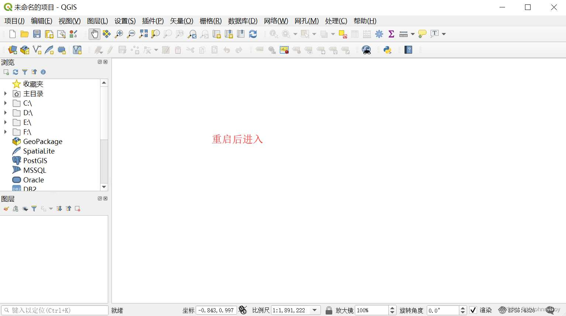Image resolution: width=566 pixels, height=316 pixels.
Task: Open the 矢量 menu
Action: (181, 21)
